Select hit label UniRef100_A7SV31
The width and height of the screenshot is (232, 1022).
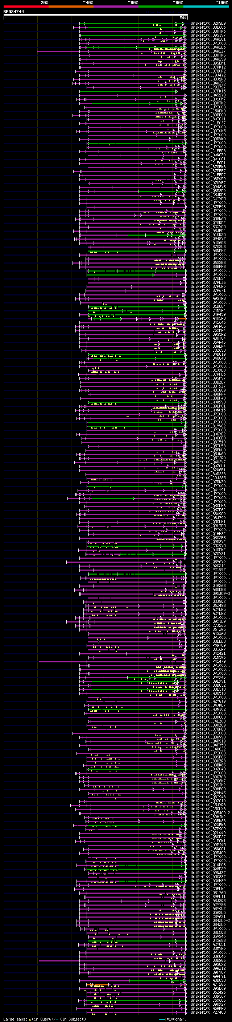tap(208, 554)
